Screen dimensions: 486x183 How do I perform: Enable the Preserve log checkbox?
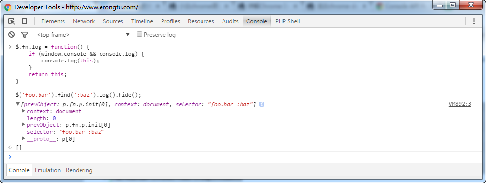coord(140,34)
